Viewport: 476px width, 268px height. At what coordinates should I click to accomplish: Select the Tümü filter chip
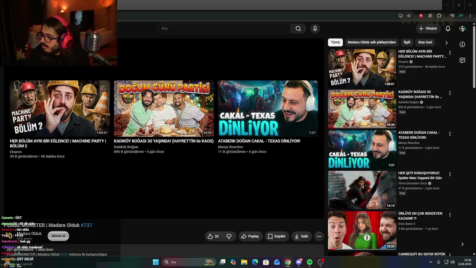tap(335, 42)
